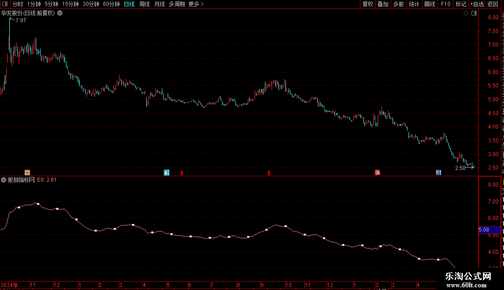Open the 多股 multi-stock view
504x290 pixels.
click(398, 4)
